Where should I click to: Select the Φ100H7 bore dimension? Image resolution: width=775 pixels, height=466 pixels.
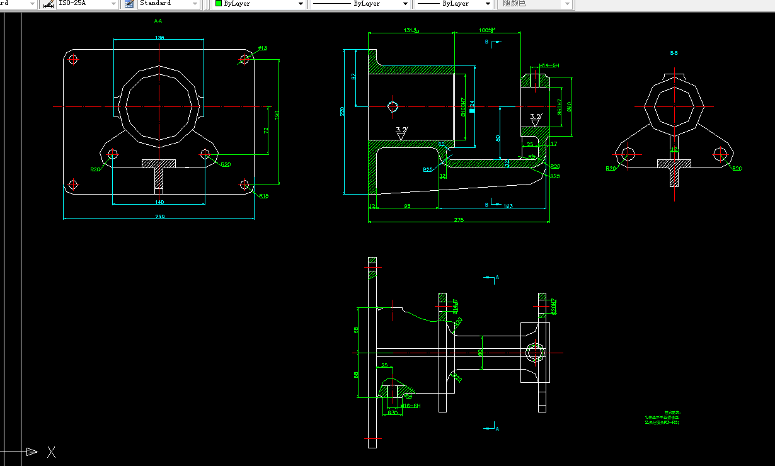[462, 107]
